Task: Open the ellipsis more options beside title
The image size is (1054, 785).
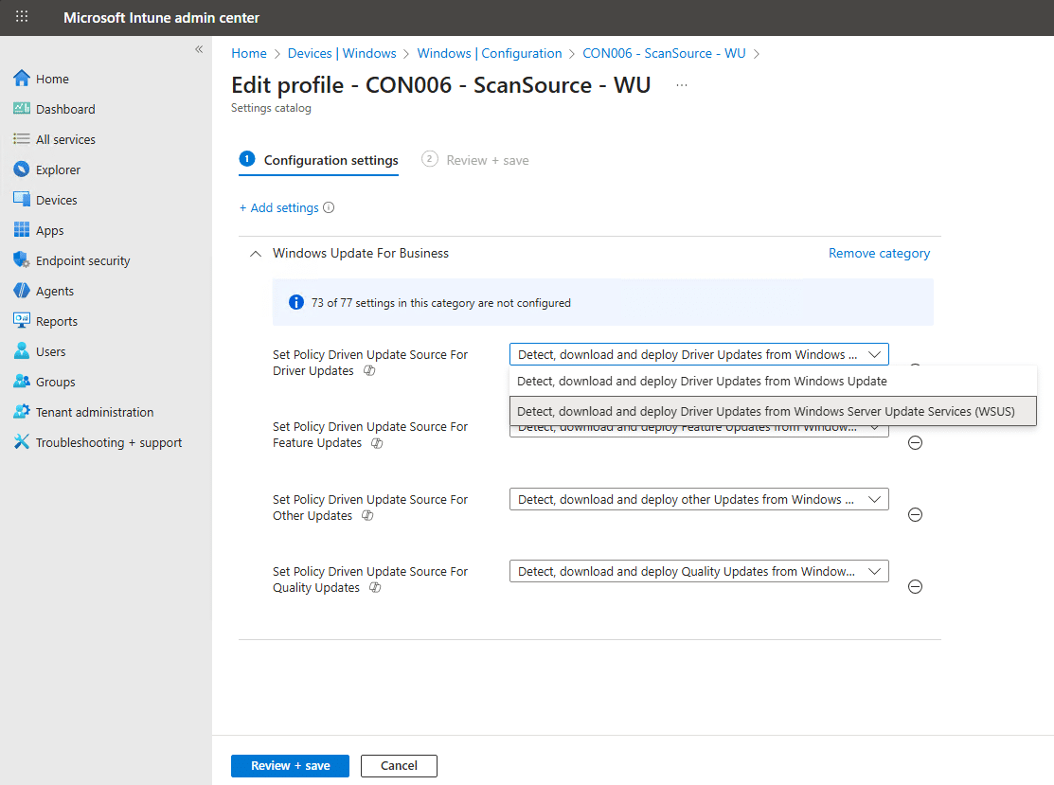Action: pos(681,85)
